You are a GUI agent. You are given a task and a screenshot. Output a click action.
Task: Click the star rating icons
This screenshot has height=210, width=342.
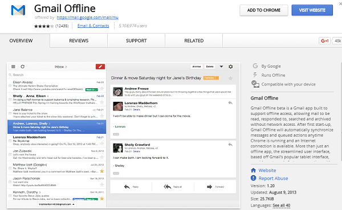(x=44, y=26)
